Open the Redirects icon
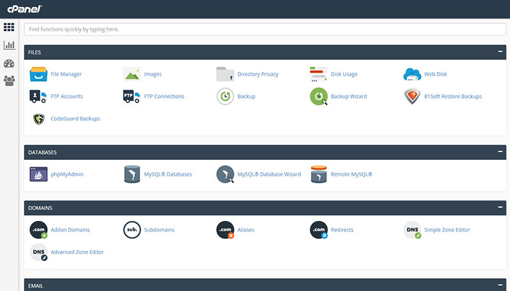Image resolution: width=510 pixels, height=291 pixels. coord(318,230)
